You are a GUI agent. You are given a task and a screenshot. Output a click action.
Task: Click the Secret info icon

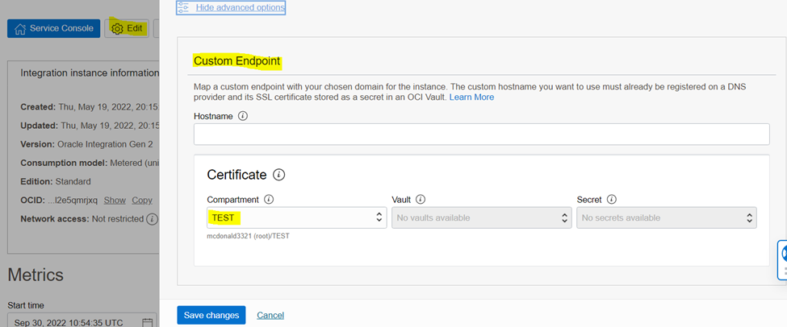611,199
